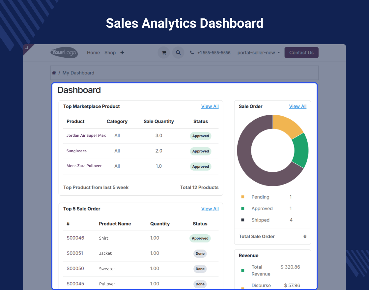Select order number S00050
369x290 pixels.
tap(75, 268)
